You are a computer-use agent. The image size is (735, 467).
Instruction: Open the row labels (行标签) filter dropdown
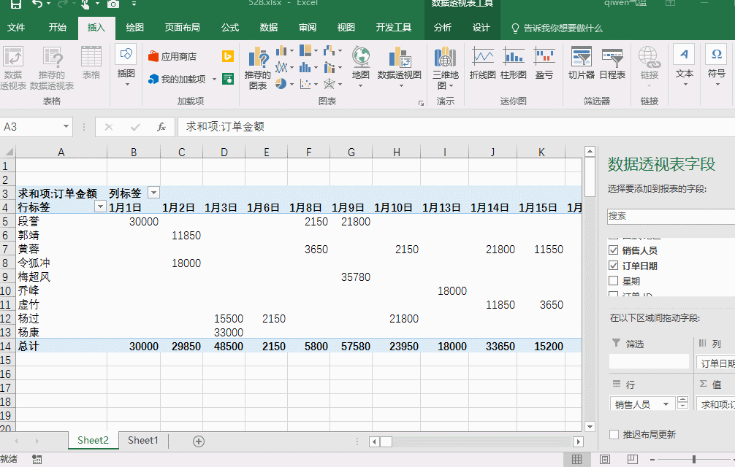pos(100,207)
